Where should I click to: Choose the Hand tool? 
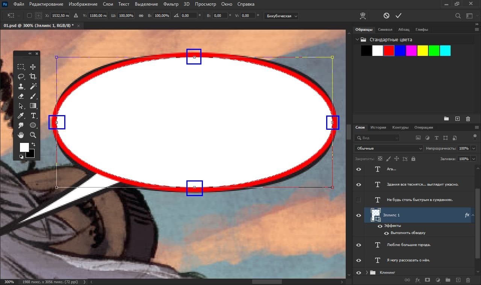point(21,134)
